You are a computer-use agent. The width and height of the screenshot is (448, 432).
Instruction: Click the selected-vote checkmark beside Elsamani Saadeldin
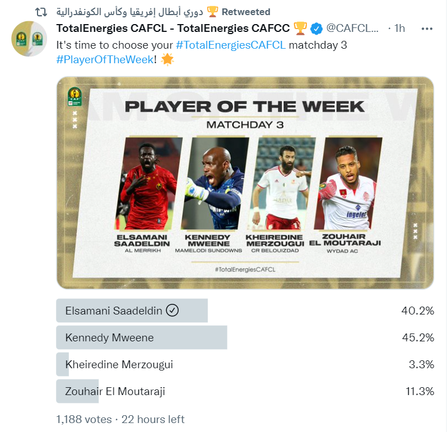point(172,310)
